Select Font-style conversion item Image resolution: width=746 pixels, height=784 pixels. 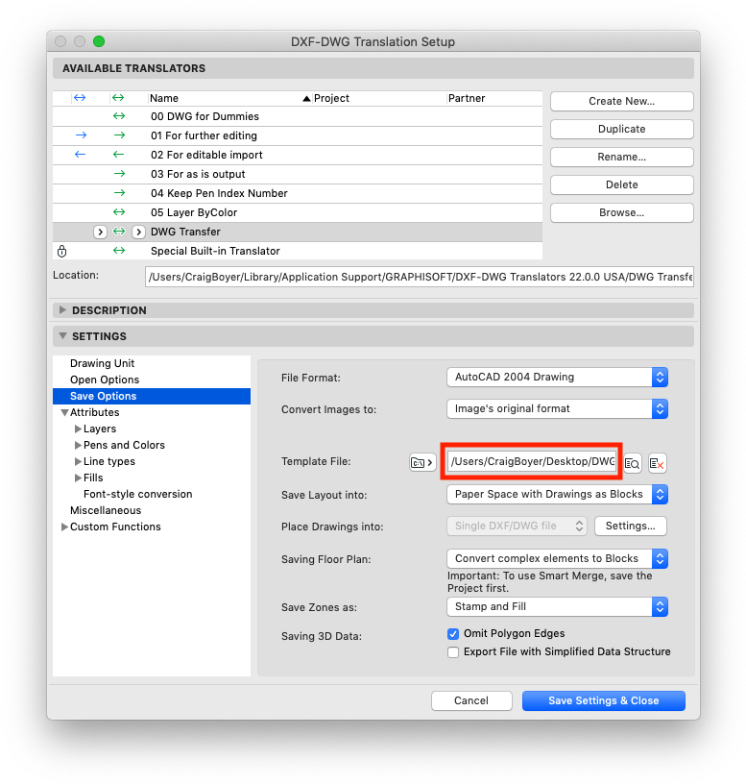click(138, 494)
